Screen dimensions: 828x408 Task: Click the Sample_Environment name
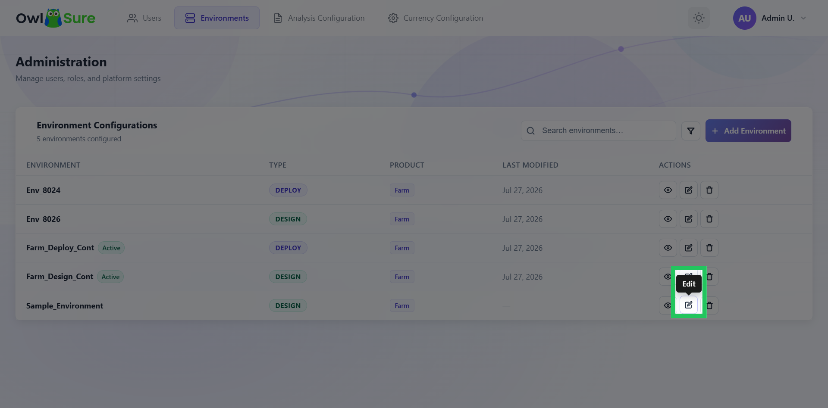65,305
